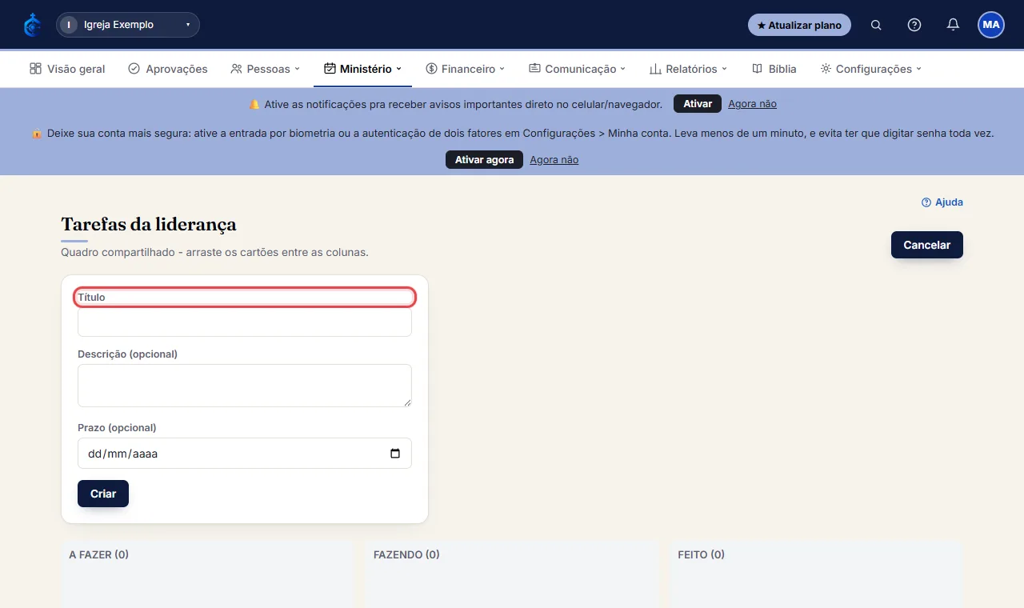Click the Tarefas da liderança heading
The image size is (1024, 608).
pos(149,224)
